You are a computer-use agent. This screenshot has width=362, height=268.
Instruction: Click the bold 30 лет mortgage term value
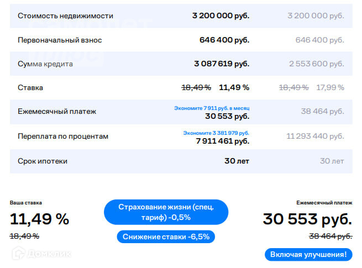237,161
